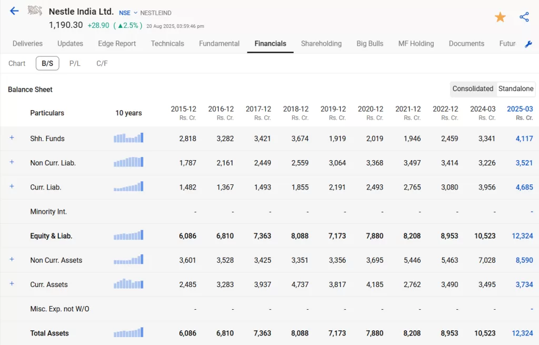
Task: Click Equity & Liab. 2025-03 value 12,324
Action: click(522, 236)
